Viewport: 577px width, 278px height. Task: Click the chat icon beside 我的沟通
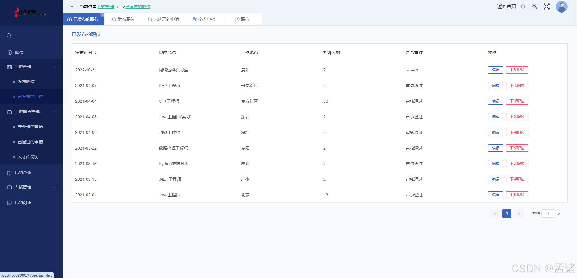pos(9,203)
